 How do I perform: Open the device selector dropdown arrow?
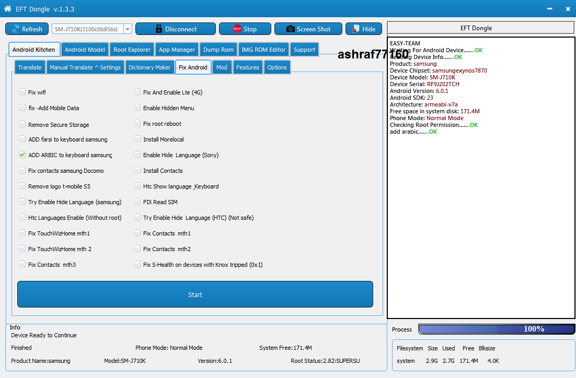coord(128,29)
